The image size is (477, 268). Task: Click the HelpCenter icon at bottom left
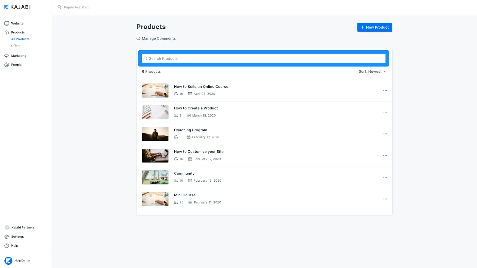click(x=8, y=260)
